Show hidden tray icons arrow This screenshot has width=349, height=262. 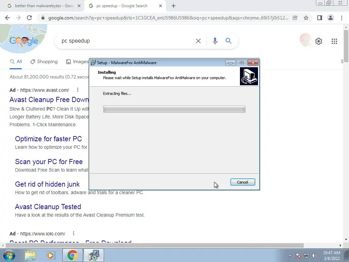290,256
